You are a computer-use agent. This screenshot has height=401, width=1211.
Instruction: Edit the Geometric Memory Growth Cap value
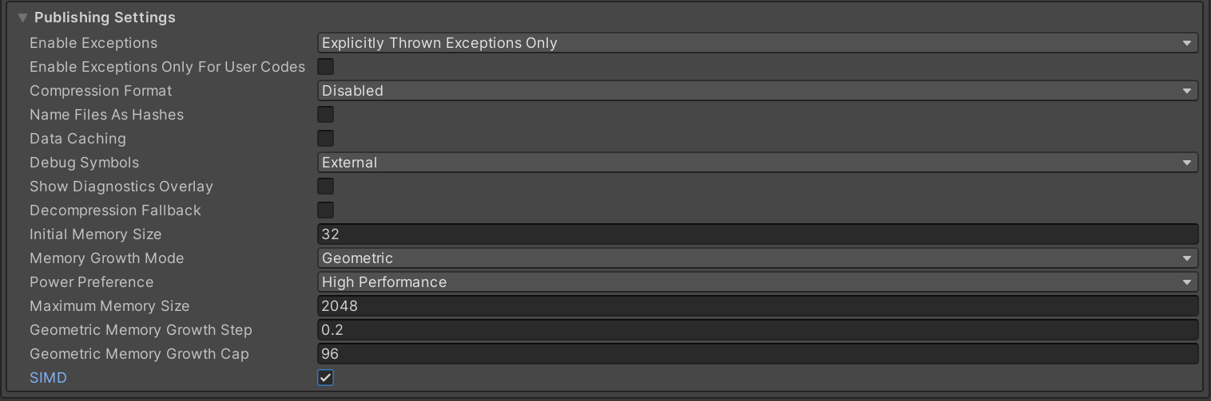point(756,354)
